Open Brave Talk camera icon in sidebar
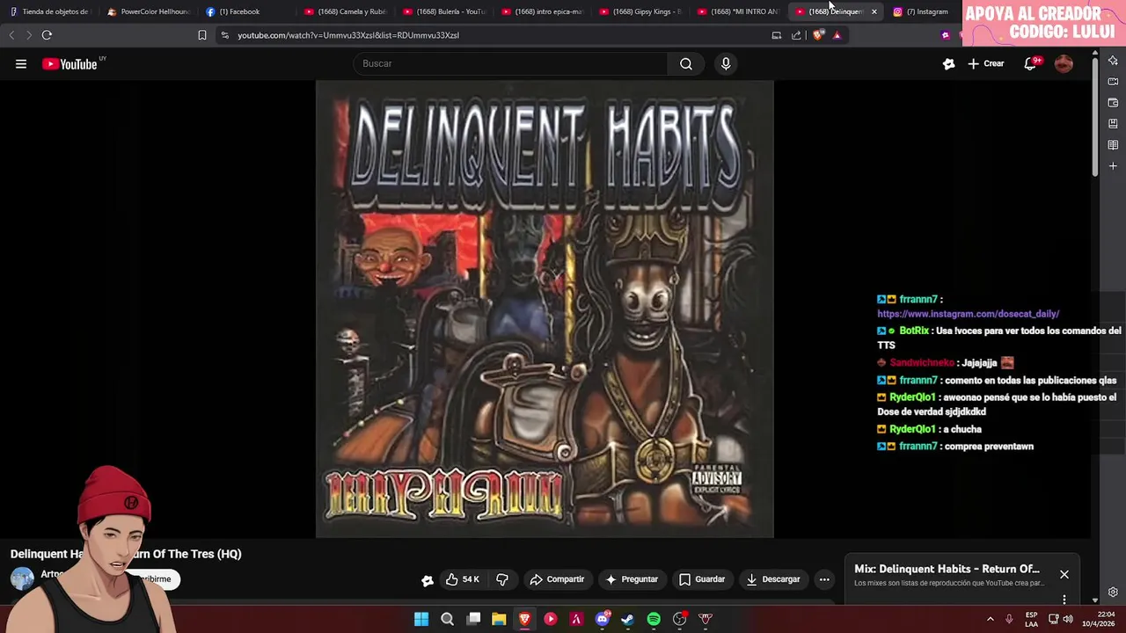Screen dimensions: 1126x633 pos(1113,82)
